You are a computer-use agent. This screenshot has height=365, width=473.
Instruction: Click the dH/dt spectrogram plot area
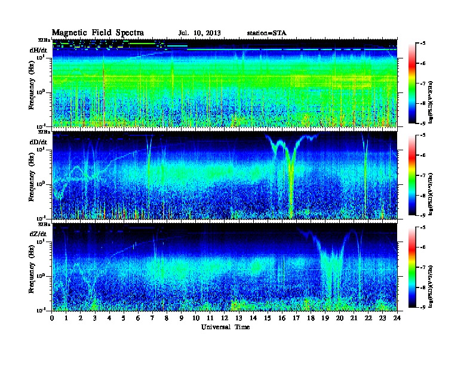tap(225, 83)
